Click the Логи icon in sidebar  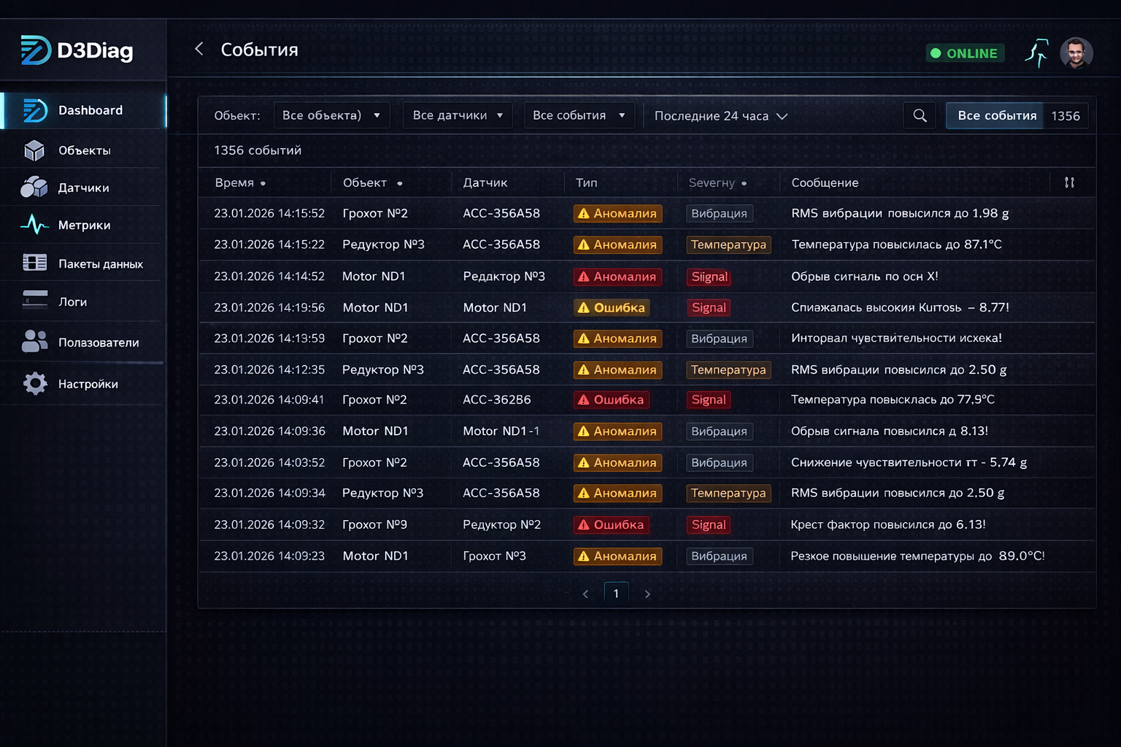point(34,300)
